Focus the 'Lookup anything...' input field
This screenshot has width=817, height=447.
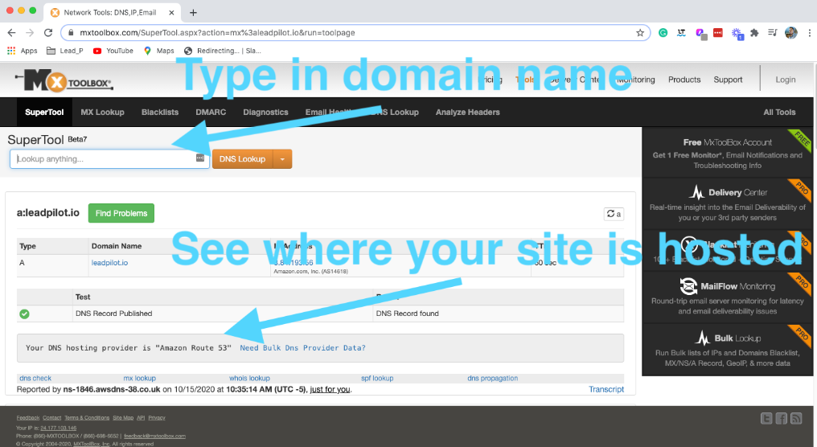click(109, 159)
